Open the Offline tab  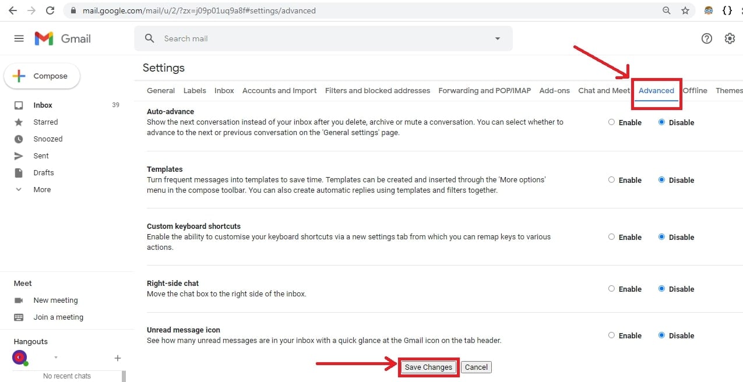(x=695, y=91)
